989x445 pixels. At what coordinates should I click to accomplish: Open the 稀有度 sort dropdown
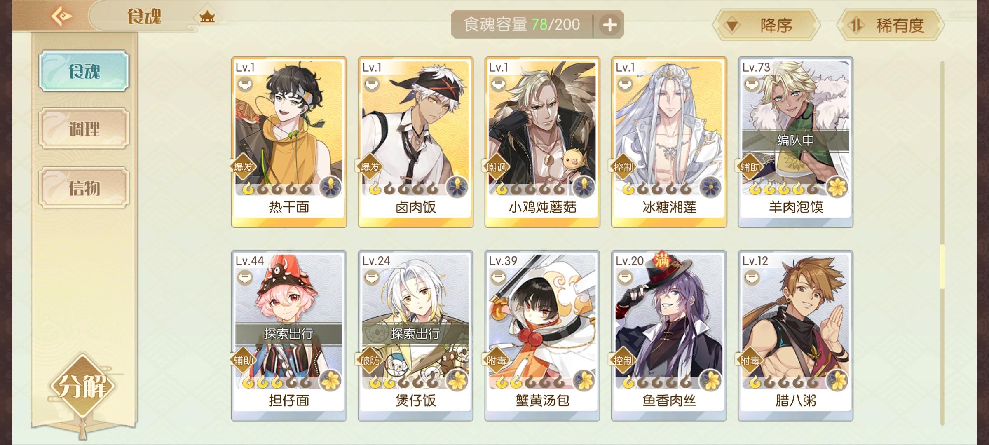(x=891, y=25)
